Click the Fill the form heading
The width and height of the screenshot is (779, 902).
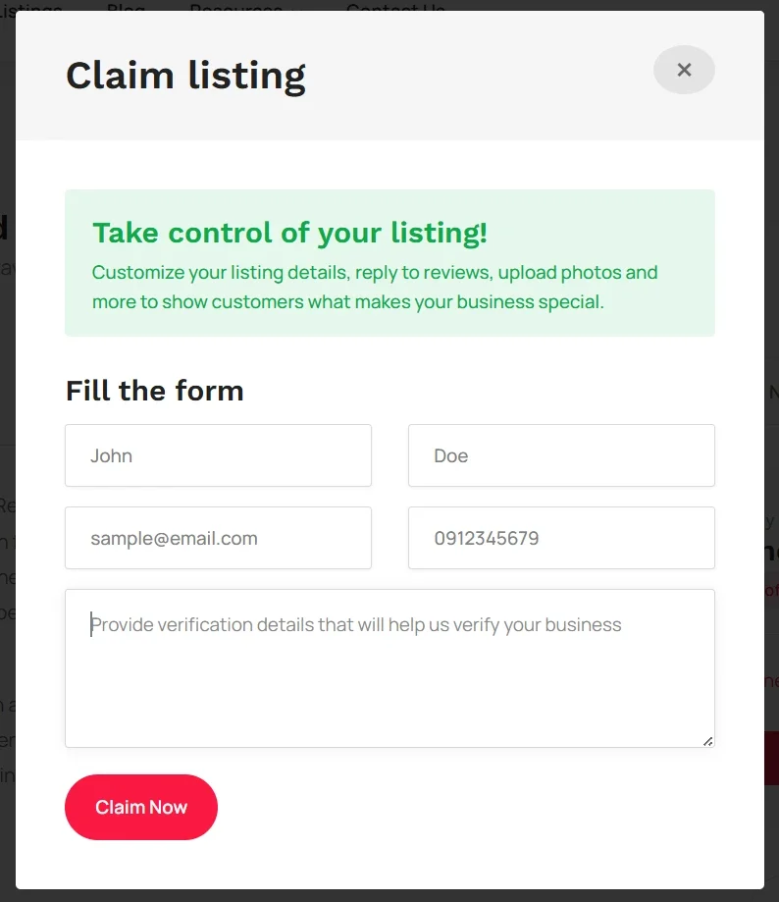(154, 391)
